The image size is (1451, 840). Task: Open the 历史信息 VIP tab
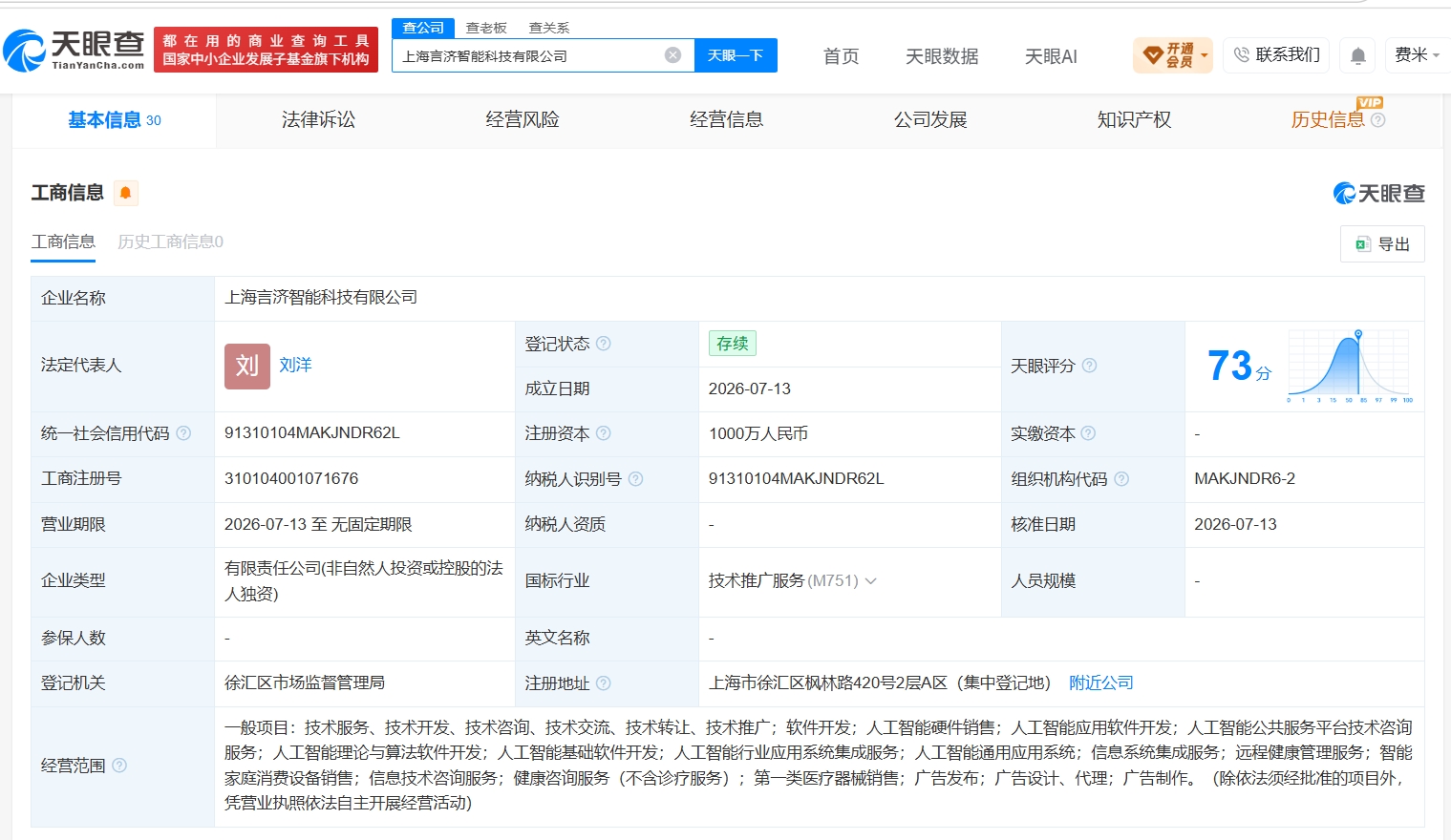[1328, 120]
